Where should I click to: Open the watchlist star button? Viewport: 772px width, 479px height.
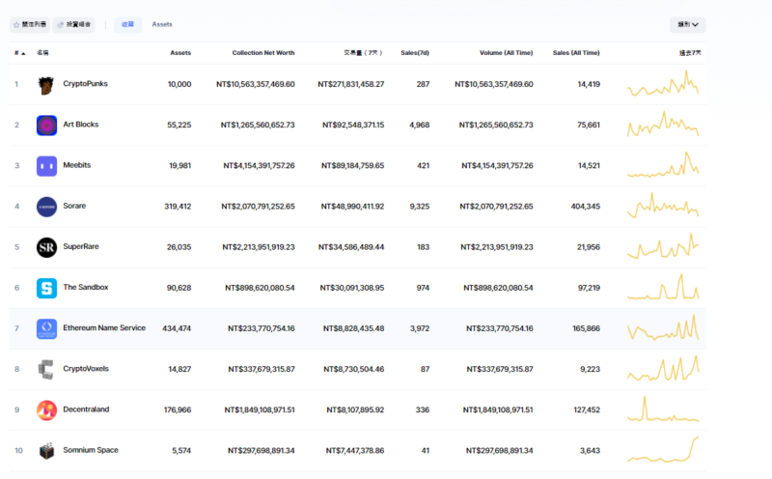(30, 25)
